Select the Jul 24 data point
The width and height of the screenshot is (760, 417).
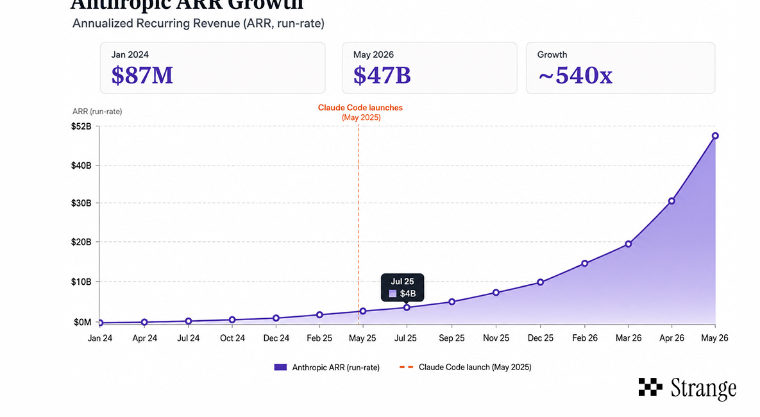pyautogui.click(x=189, y=321)
